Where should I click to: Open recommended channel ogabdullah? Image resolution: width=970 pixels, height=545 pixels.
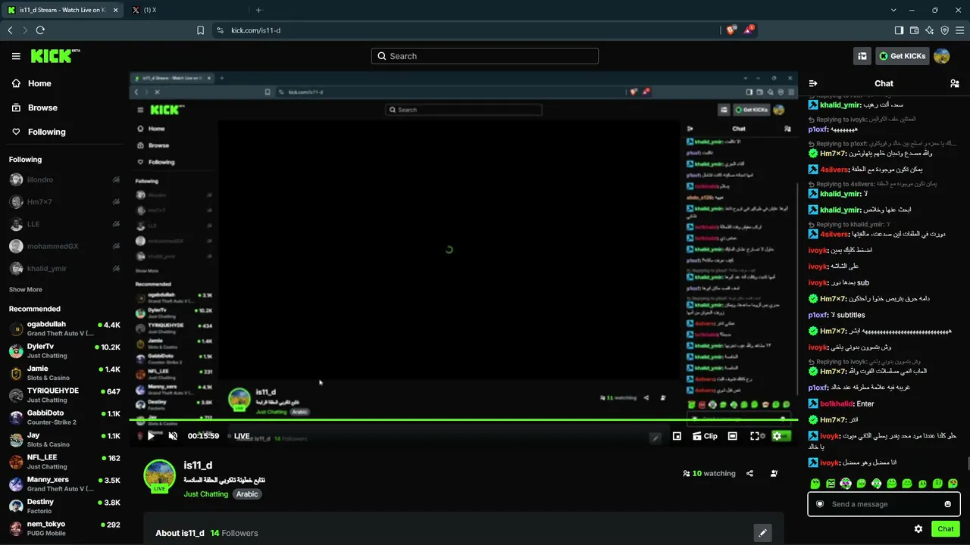(64, 329)
